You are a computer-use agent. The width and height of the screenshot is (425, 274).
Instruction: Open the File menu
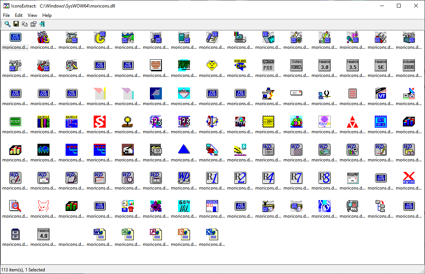[x=6, y=15]
